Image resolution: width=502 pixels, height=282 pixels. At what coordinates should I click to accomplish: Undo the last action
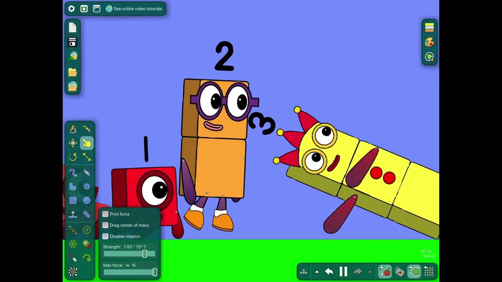pos(329,271)
